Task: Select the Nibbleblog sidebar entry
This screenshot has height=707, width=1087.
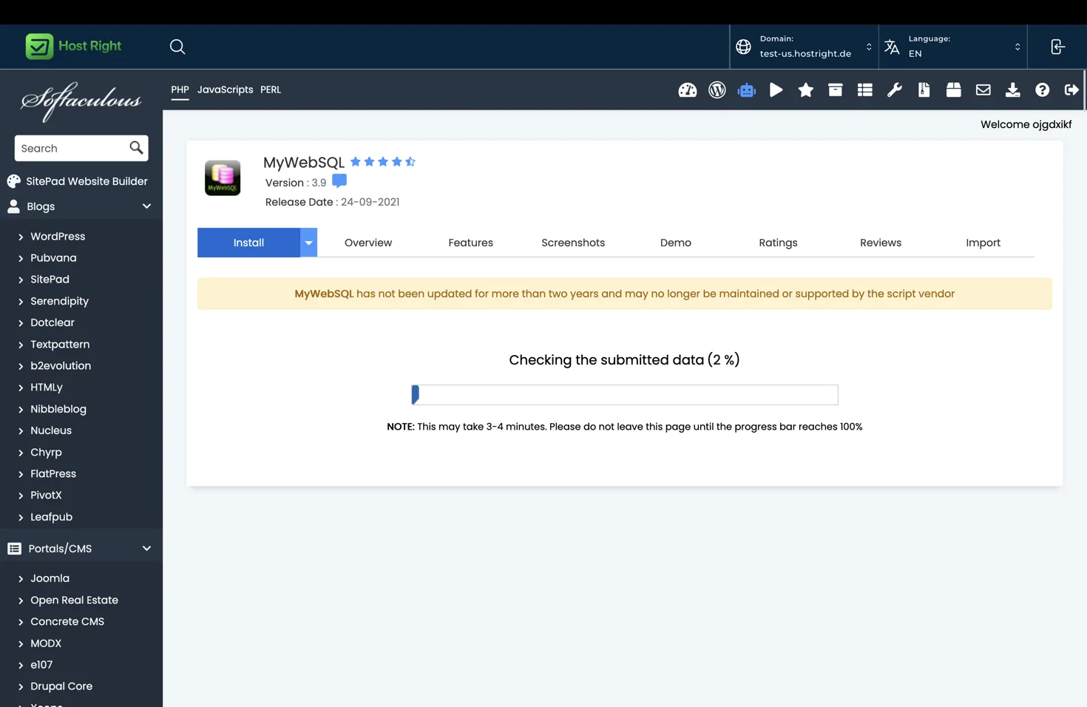Action: click(58, 409)
